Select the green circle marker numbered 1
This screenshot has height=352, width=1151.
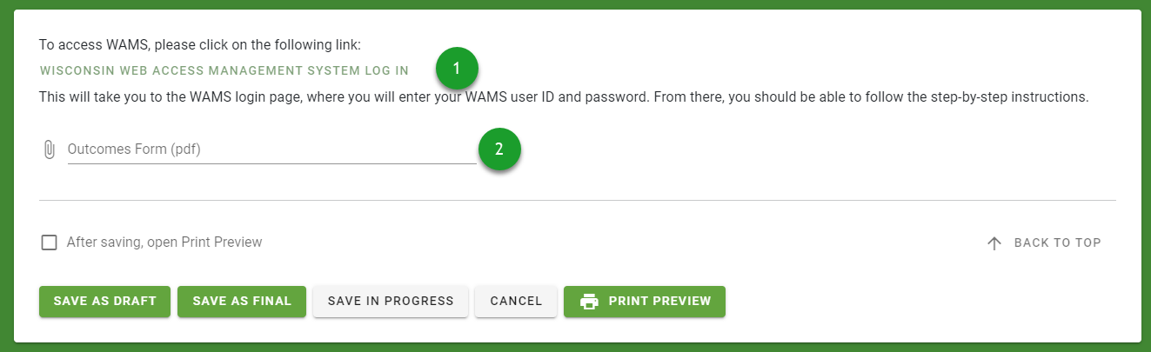pyautogui.click(x=458, y=68)
